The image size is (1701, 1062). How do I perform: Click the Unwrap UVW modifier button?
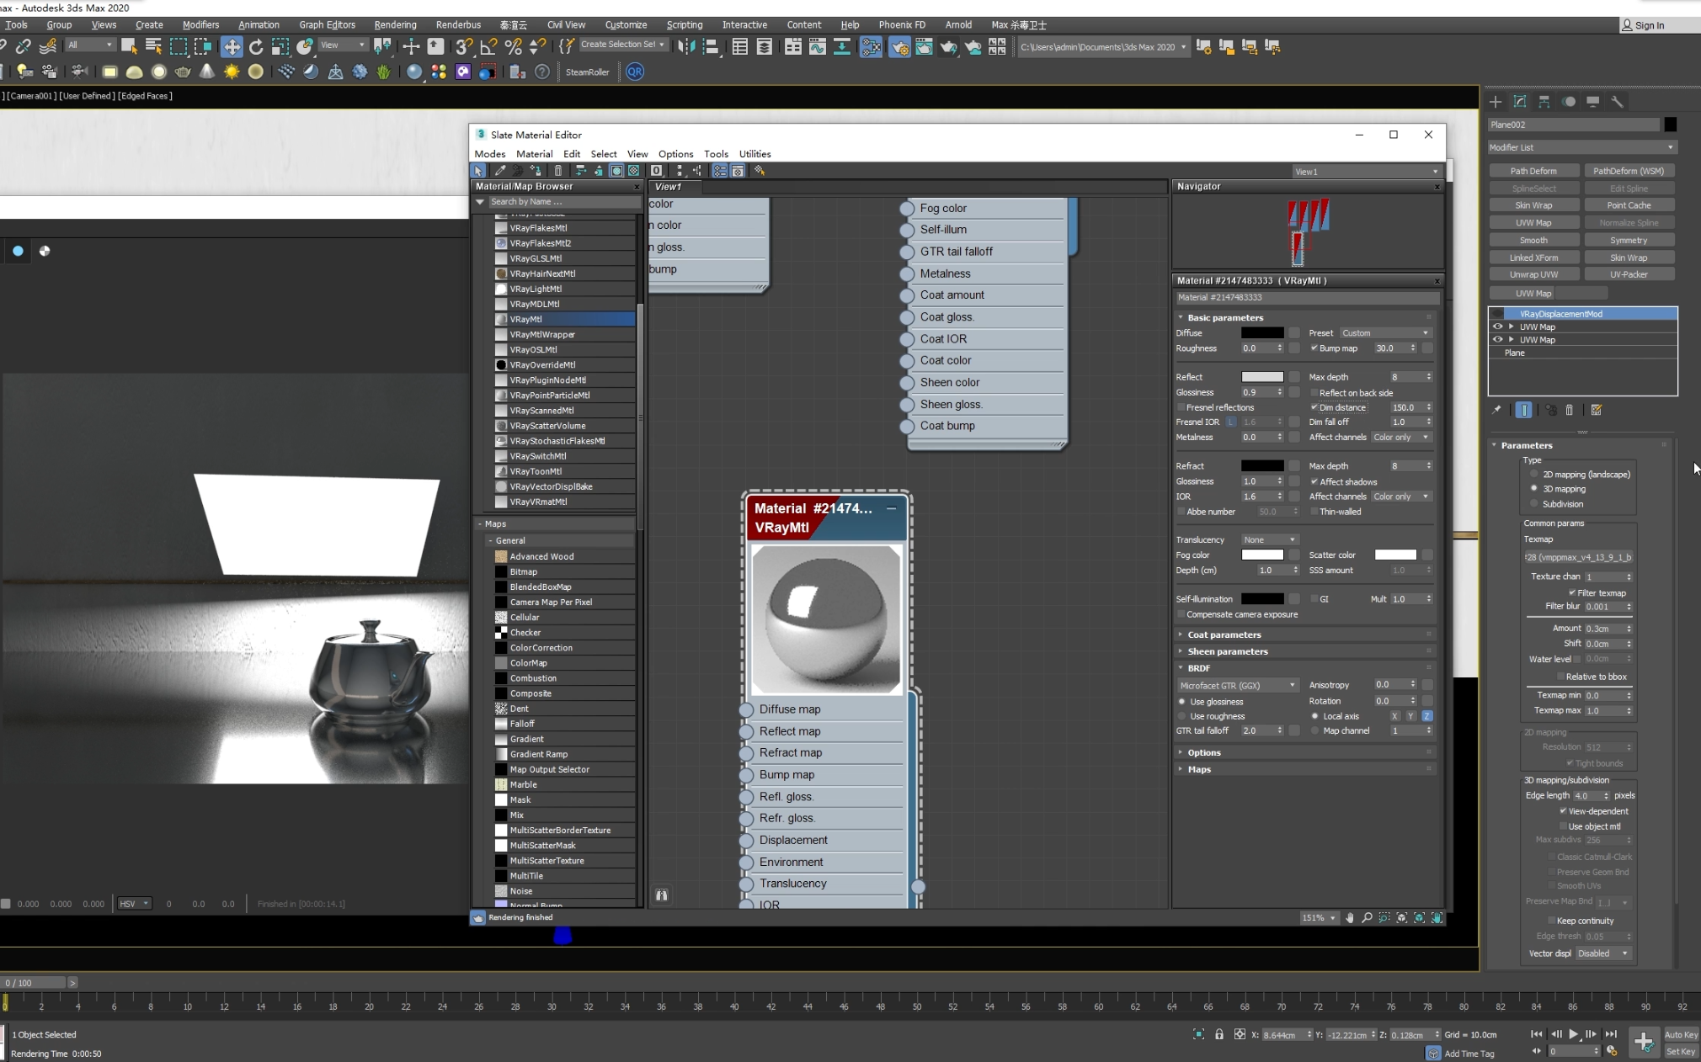click(1533, 274)
